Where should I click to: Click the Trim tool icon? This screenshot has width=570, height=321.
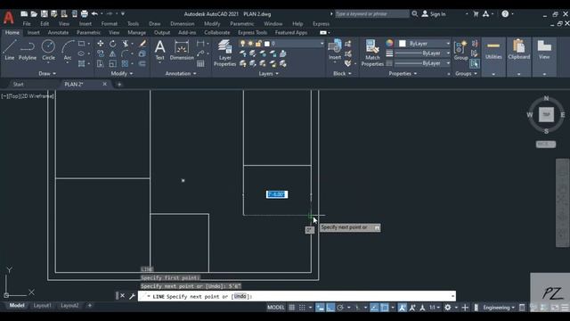coord(126,44)
